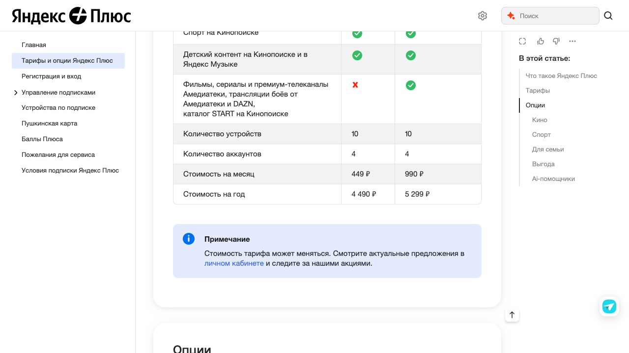The image size is (629, 353).
Task: Open Условия подписки Яндекс Плюс
Action: [70, 171]
